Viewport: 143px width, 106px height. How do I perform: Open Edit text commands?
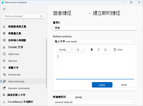tap(23, 61)
